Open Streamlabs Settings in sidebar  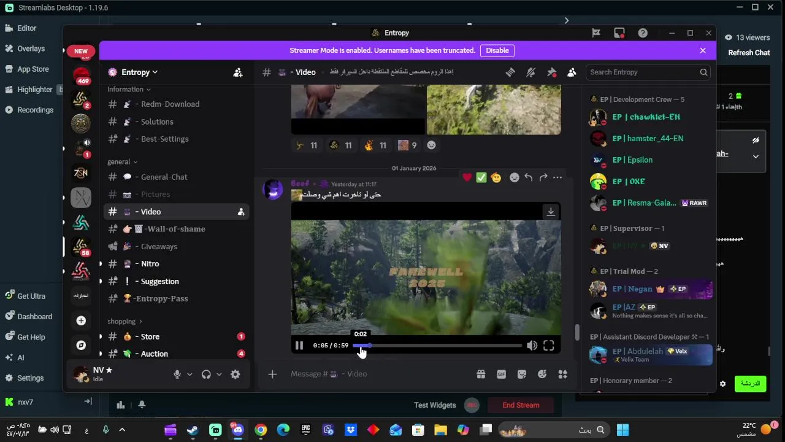pos(25,378)
